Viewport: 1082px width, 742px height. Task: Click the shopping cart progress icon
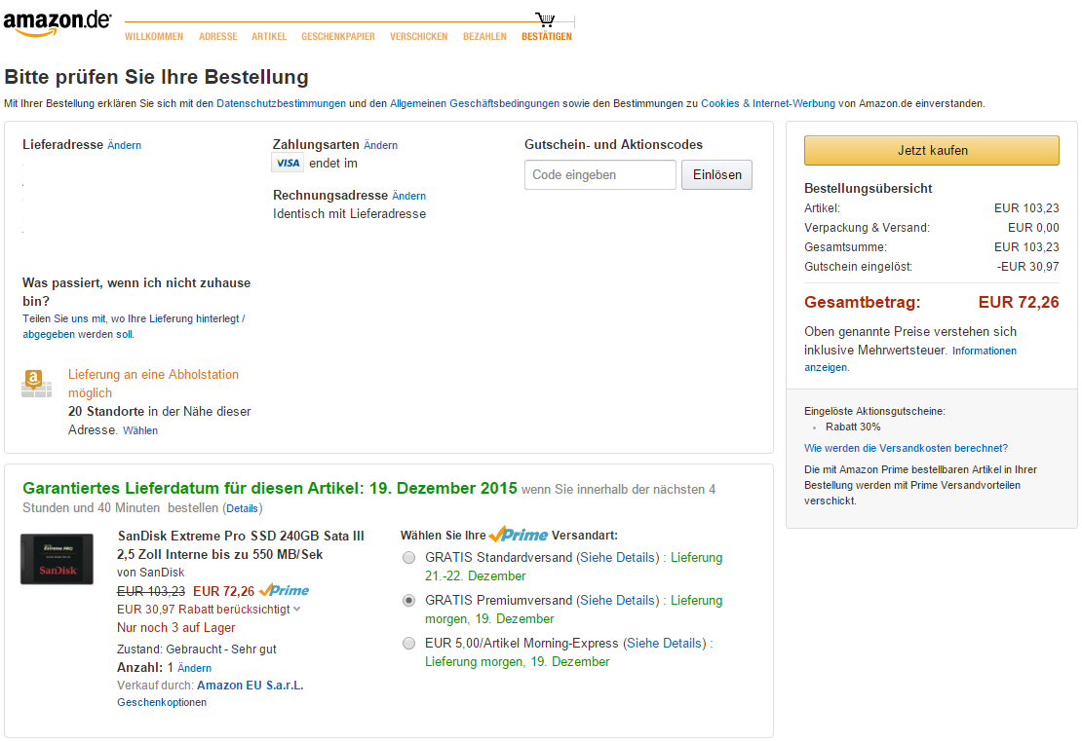point(545,19)
